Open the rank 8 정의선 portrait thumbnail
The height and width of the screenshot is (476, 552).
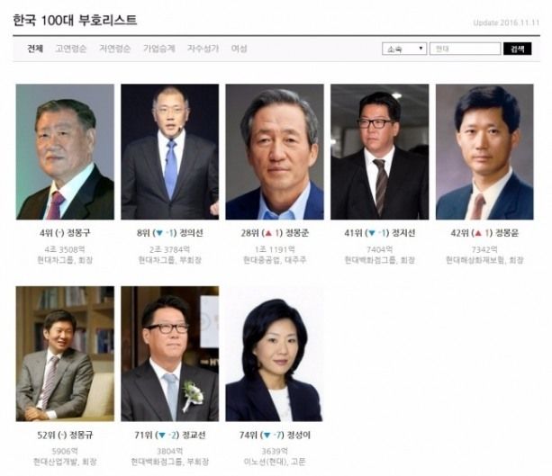pos(169,152)
